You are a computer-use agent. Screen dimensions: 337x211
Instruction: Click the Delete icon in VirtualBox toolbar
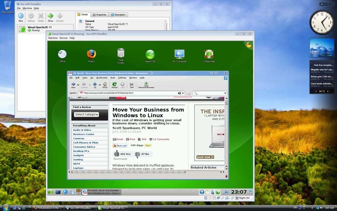click(40, 16)
